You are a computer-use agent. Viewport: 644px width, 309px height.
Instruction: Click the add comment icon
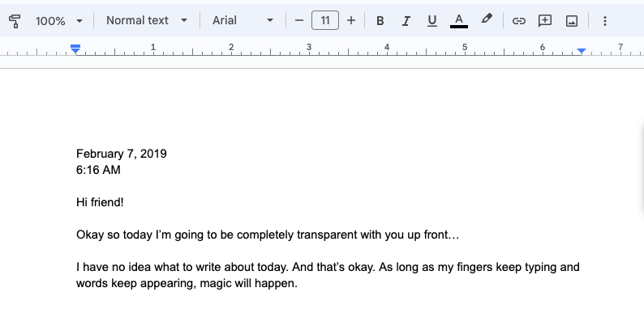coord(545,20)
